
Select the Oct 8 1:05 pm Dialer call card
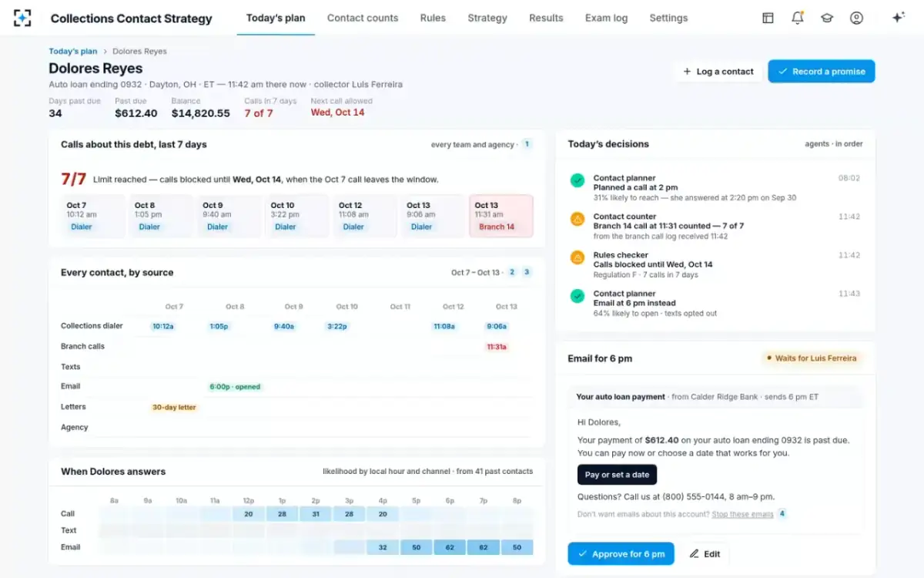coord(161,216)
